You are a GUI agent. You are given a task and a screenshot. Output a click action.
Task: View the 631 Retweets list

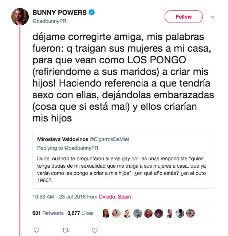pos(48,213)
